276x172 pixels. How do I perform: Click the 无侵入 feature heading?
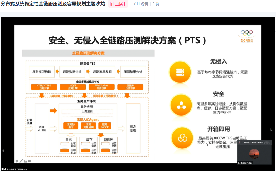click(x=219, y=61)
